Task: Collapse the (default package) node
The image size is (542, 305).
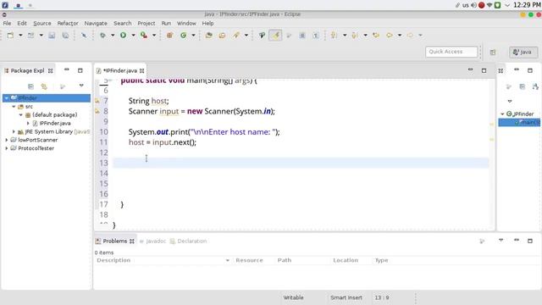Action: tap(20, 115)
